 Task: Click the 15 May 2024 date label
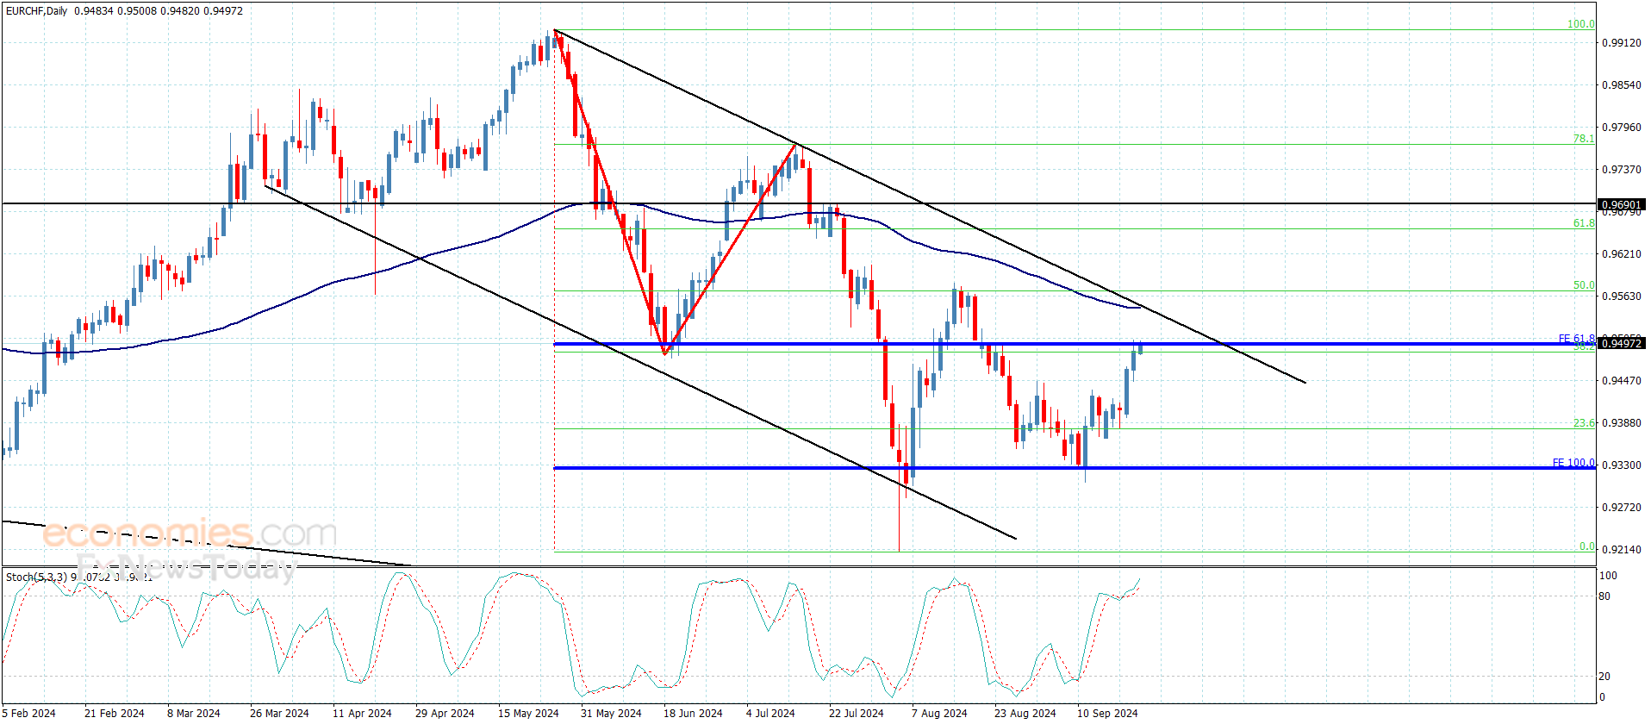[528, 714]
